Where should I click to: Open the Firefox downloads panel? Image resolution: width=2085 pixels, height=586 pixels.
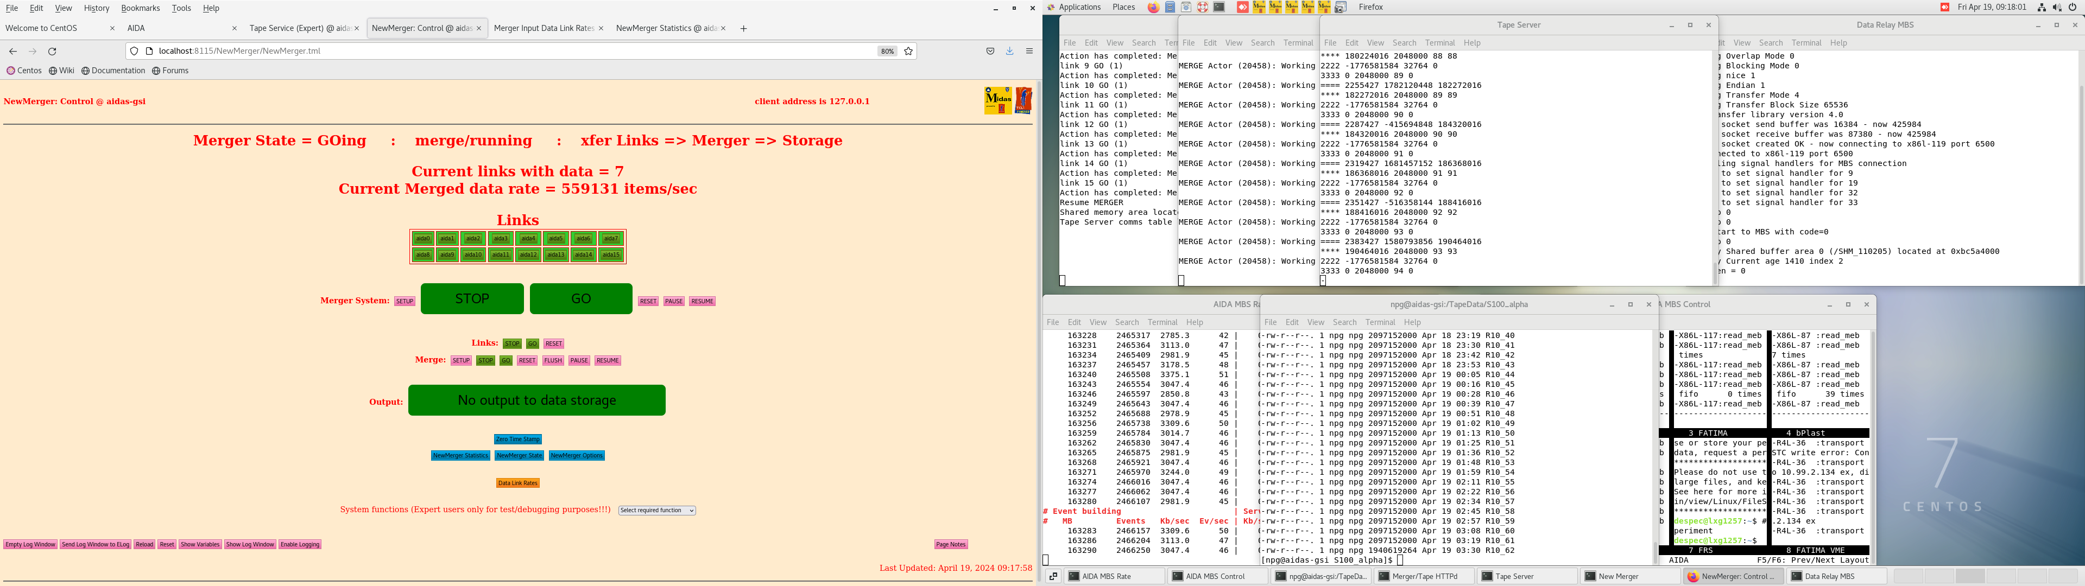point(1009,51)
